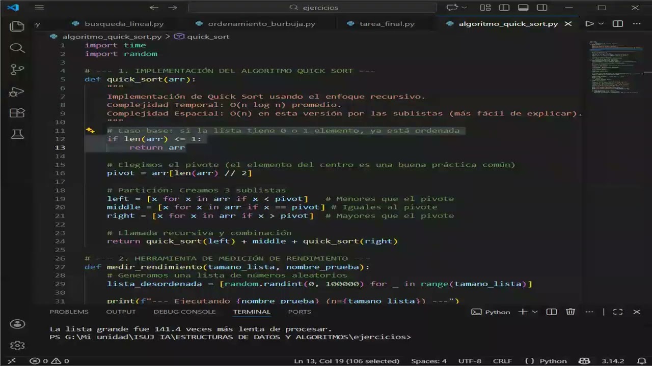Open editor More Actions ellipsis
Viewport: 652px width, 366px height.
tap(637, 24)
